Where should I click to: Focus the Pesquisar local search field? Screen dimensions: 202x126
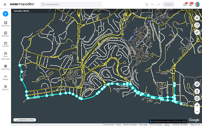point(71,4)
